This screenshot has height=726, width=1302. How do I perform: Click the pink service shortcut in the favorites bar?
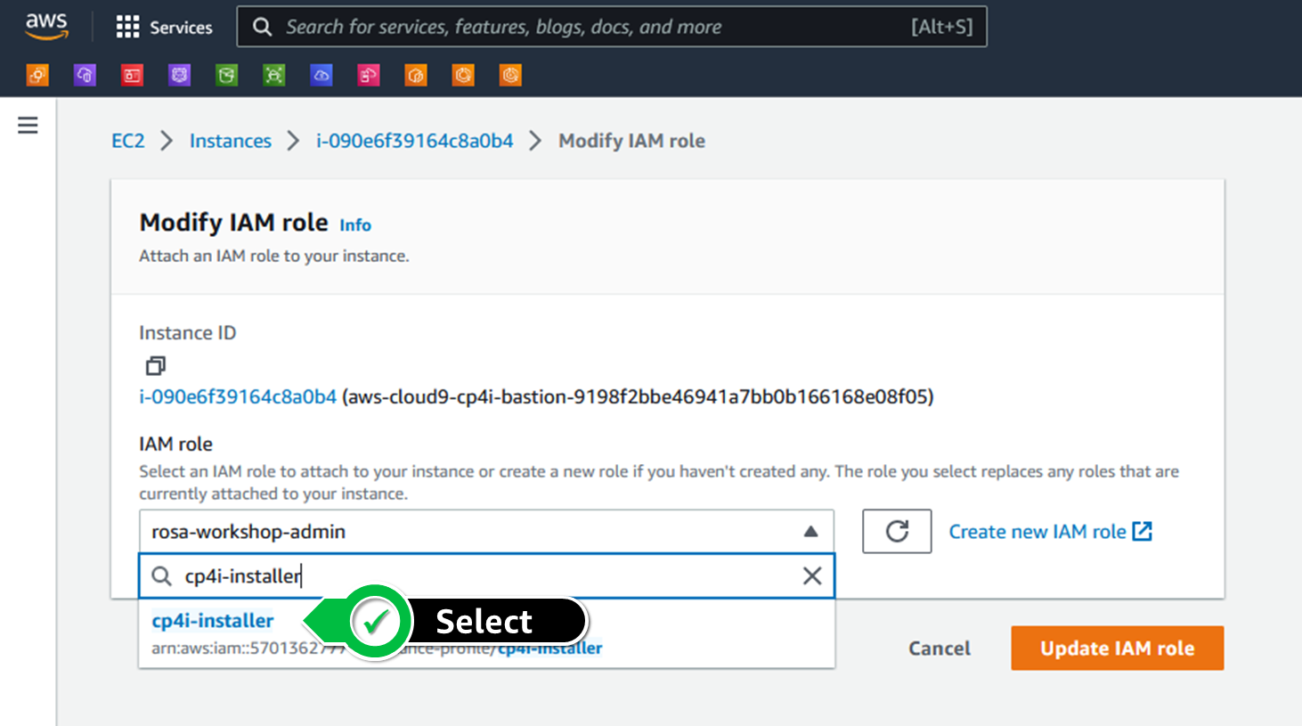(x=369, y=75)
